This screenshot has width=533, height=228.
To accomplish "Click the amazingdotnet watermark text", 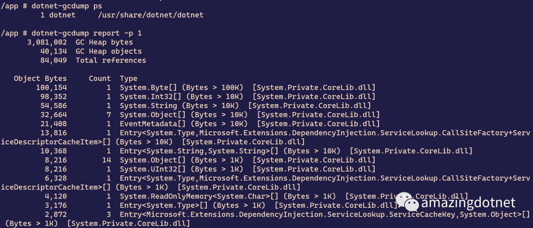I will pos(468,203).
